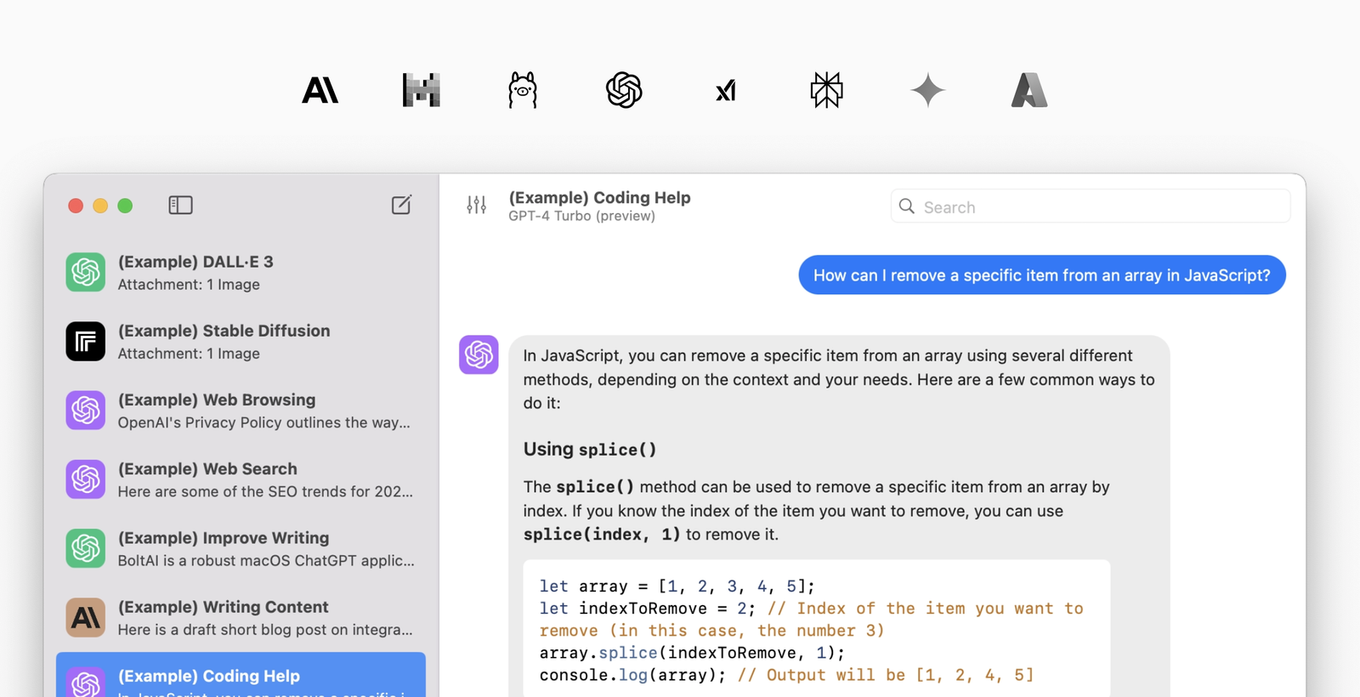Click inside the Search field
This screenshot has height=697, width=1360.
[1091, 207]
